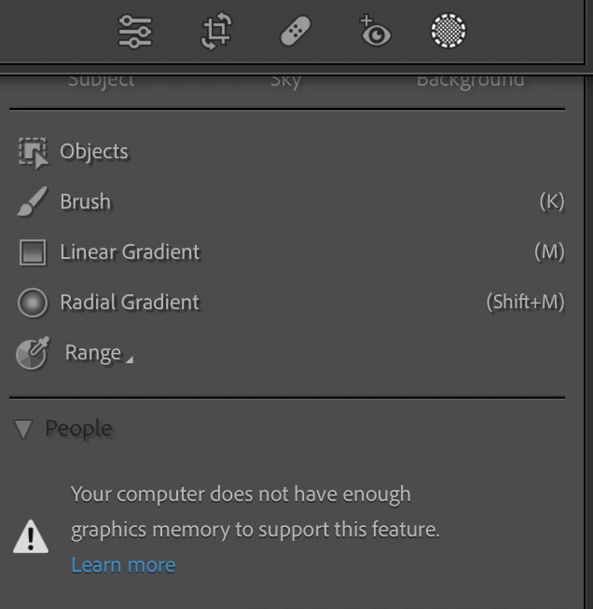This screenshot has height=609, width=593.
Task: Pick the Brush mask icon
Action: [x=33, y=202]
